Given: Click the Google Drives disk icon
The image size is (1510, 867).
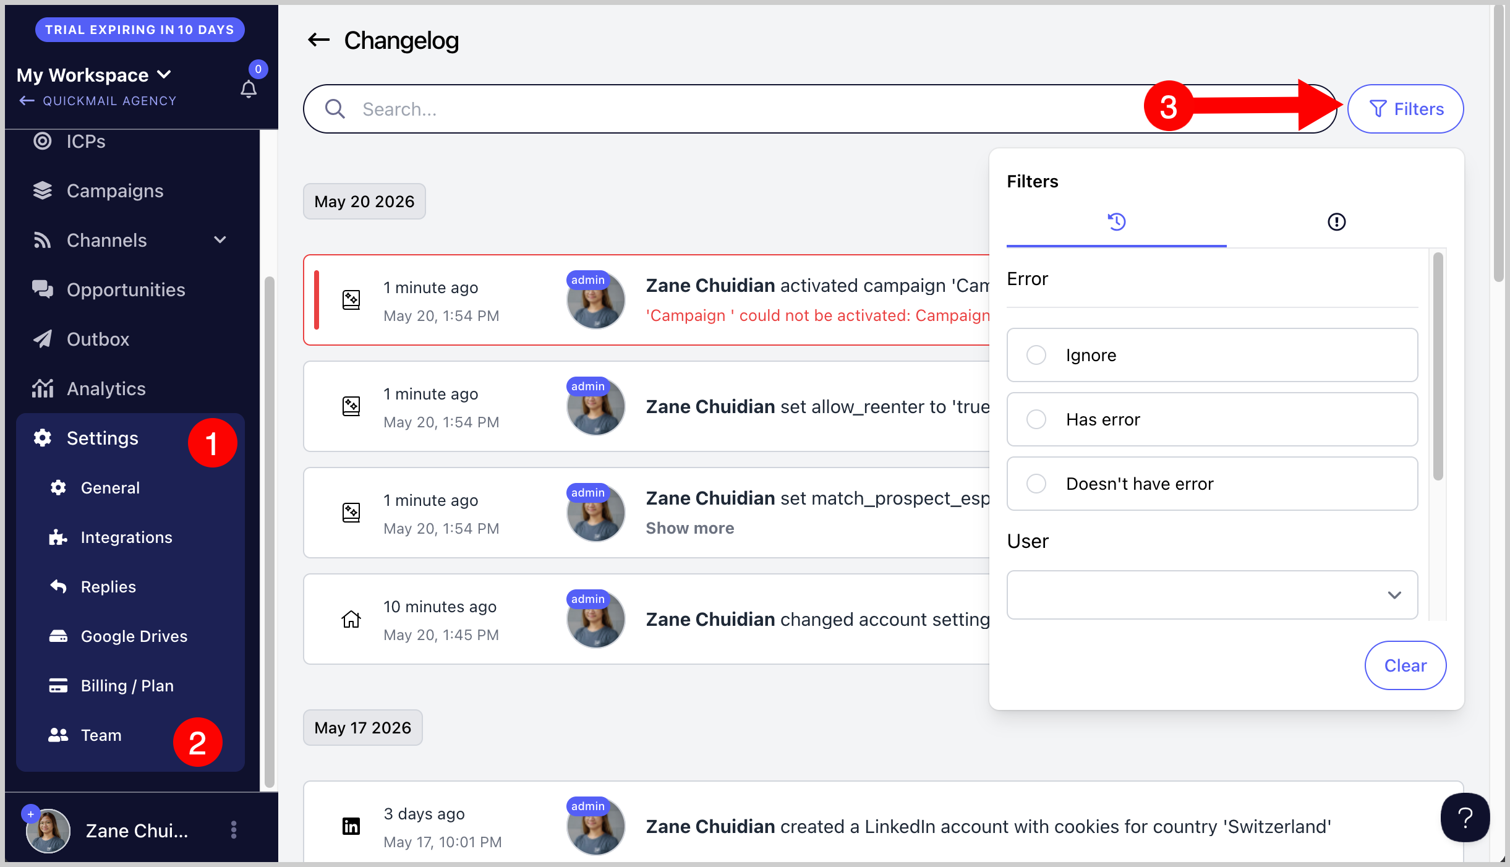Looking at the screenshot, I should [x=58, y=636].
